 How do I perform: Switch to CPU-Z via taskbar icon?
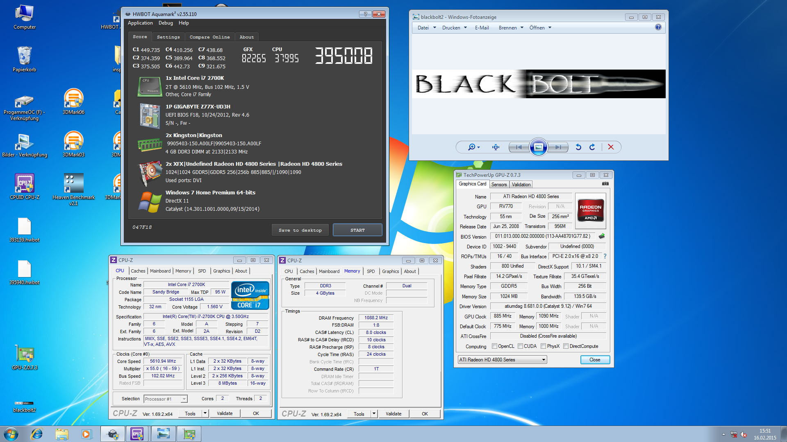[137, 434]
